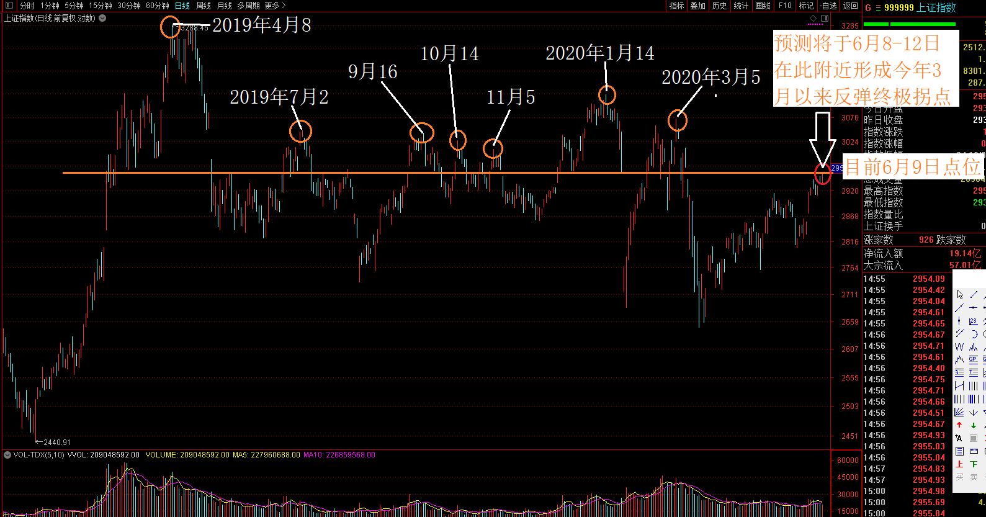986x517 pixels.
Task: Click the -自选 remove from watchlist button
Action: click(x=828, y=6)
